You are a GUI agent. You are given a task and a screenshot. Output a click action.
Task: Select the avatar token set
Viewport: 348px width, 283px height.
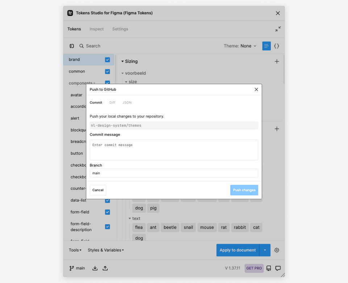tap(76, 95)
